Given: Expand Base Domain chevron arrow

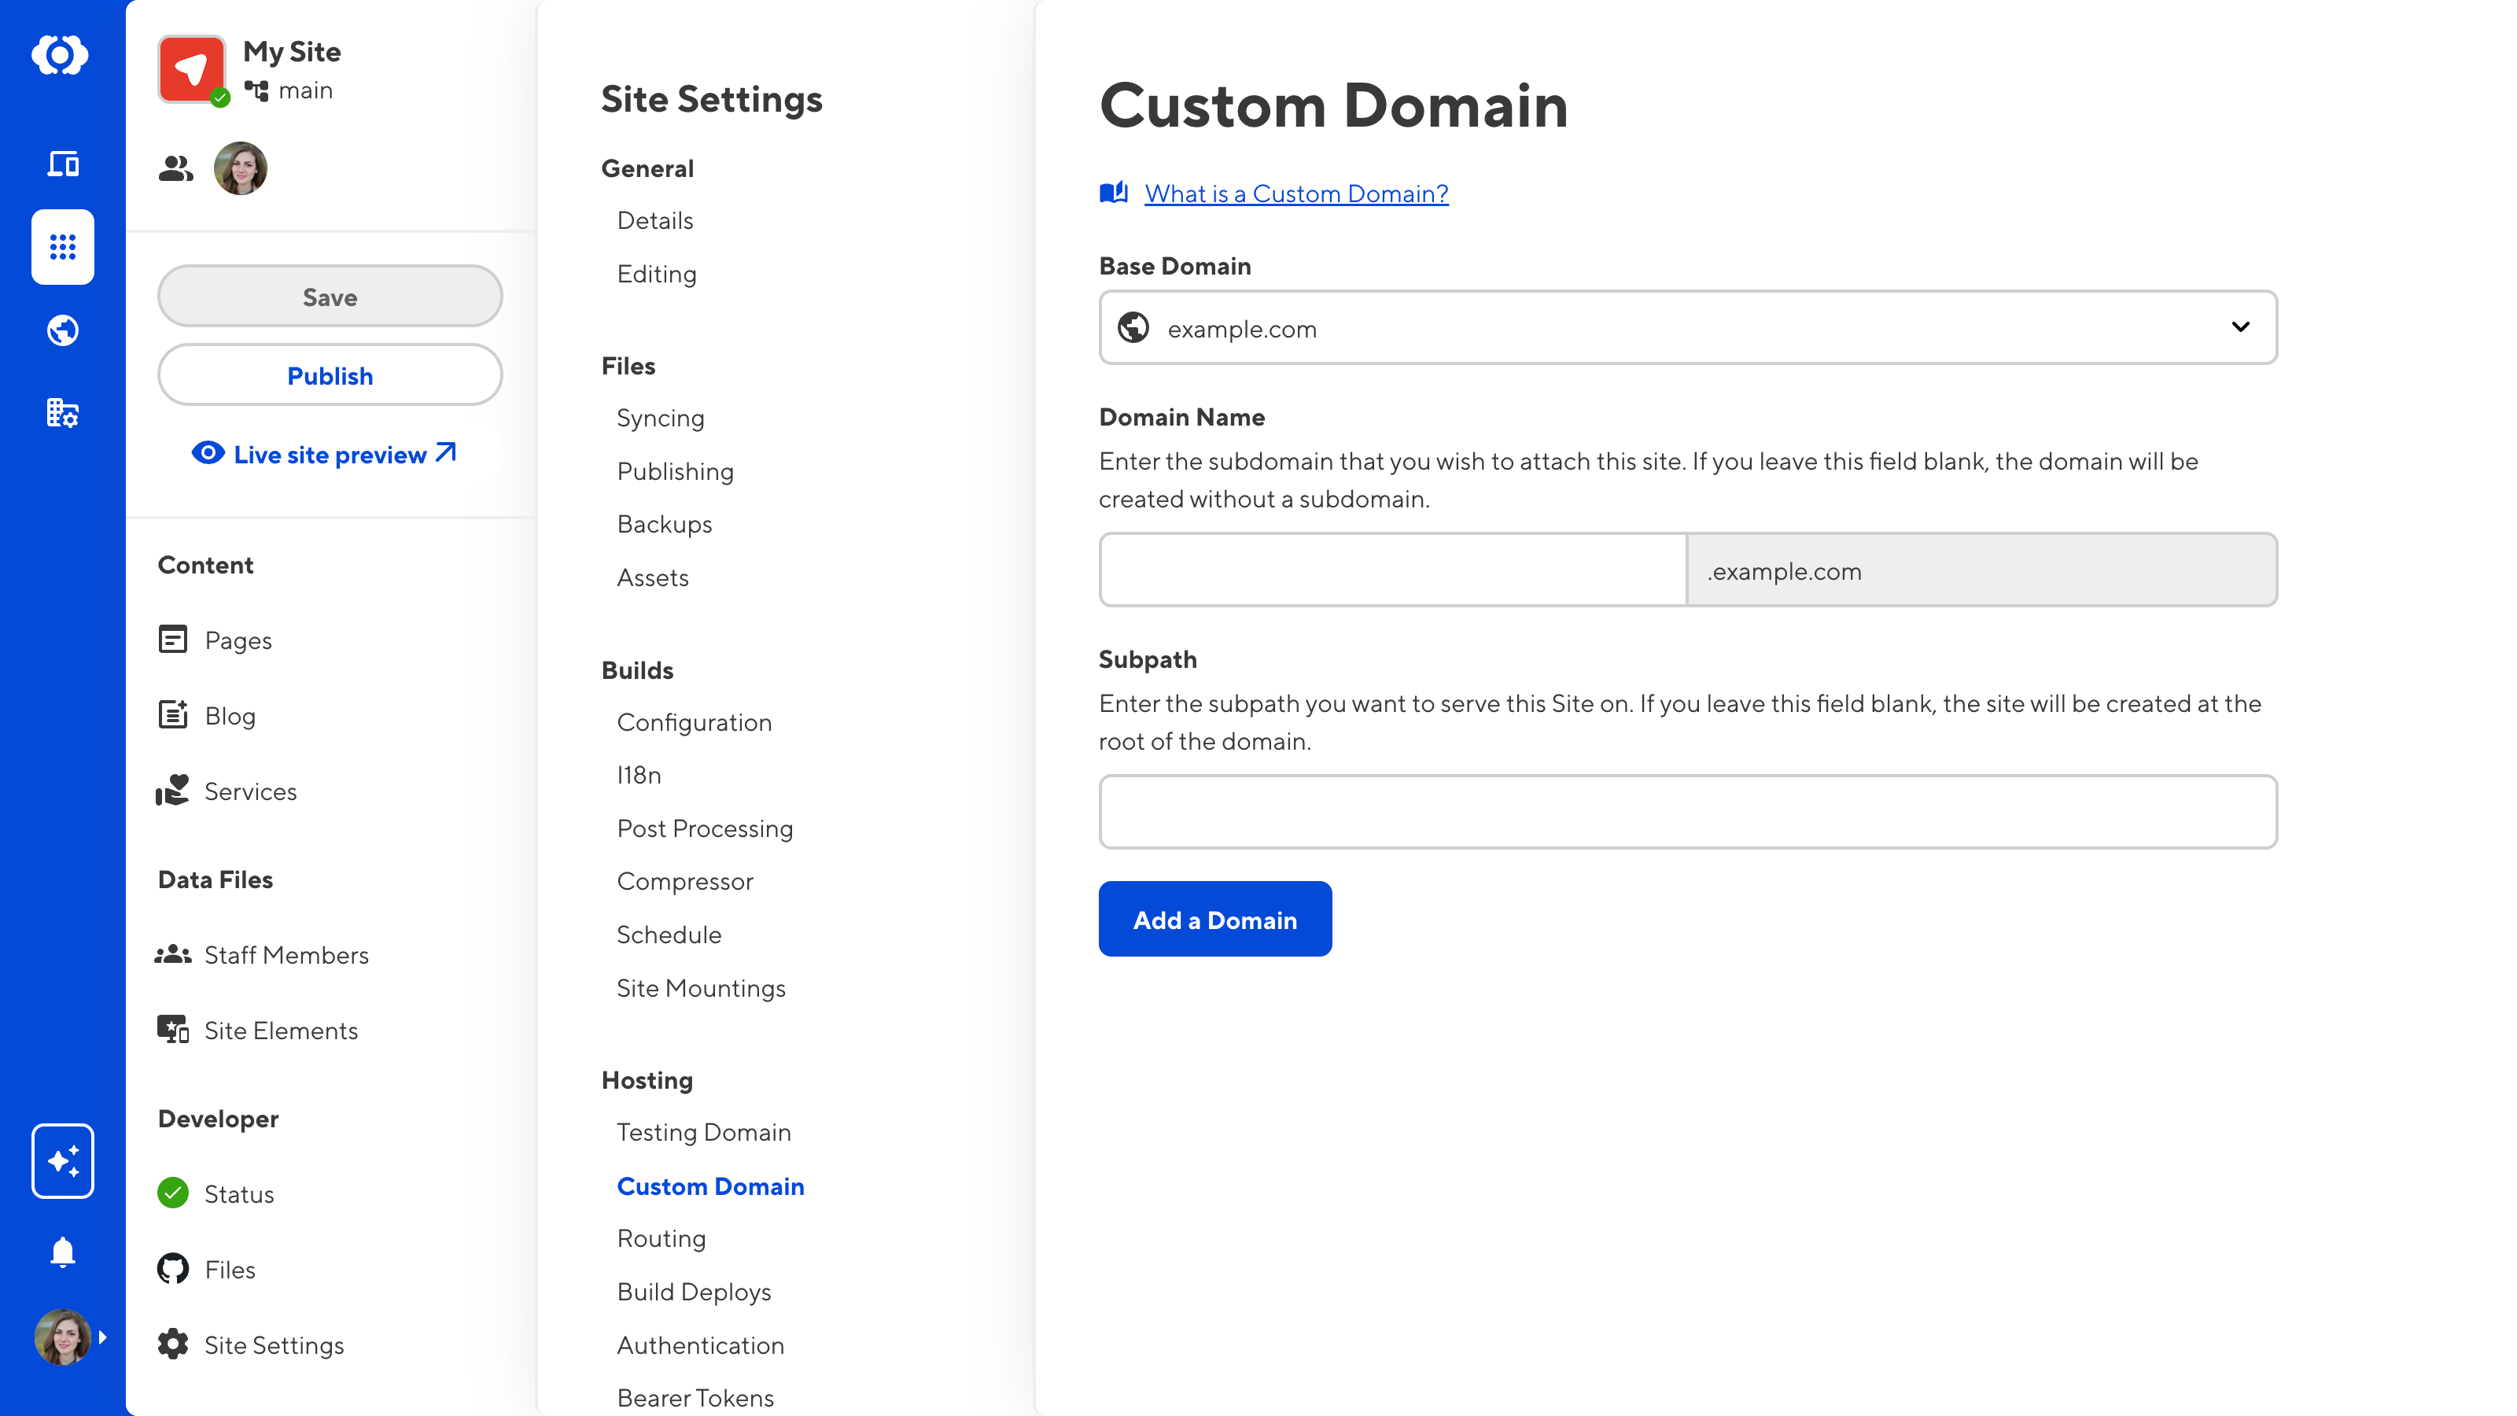Looking at the screenshot, I should [x=2239, y=327].
